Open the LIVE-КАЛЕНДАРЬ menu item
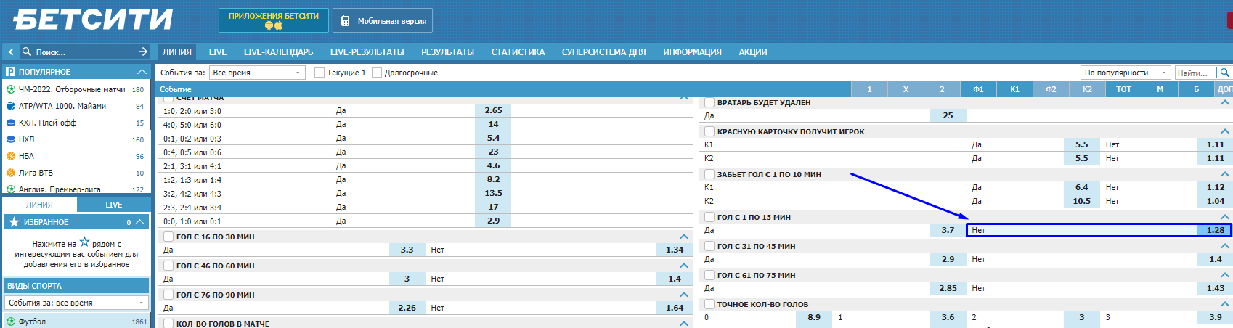 click(279, 52)
